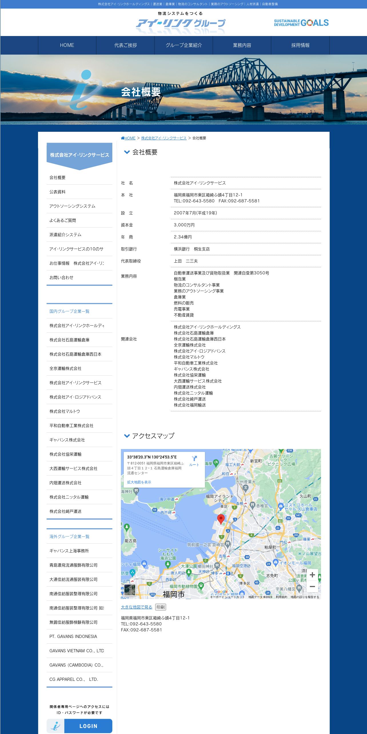Click the 印刷 print button
This screenshot has height=734, width=367.
tap(161, 607)
